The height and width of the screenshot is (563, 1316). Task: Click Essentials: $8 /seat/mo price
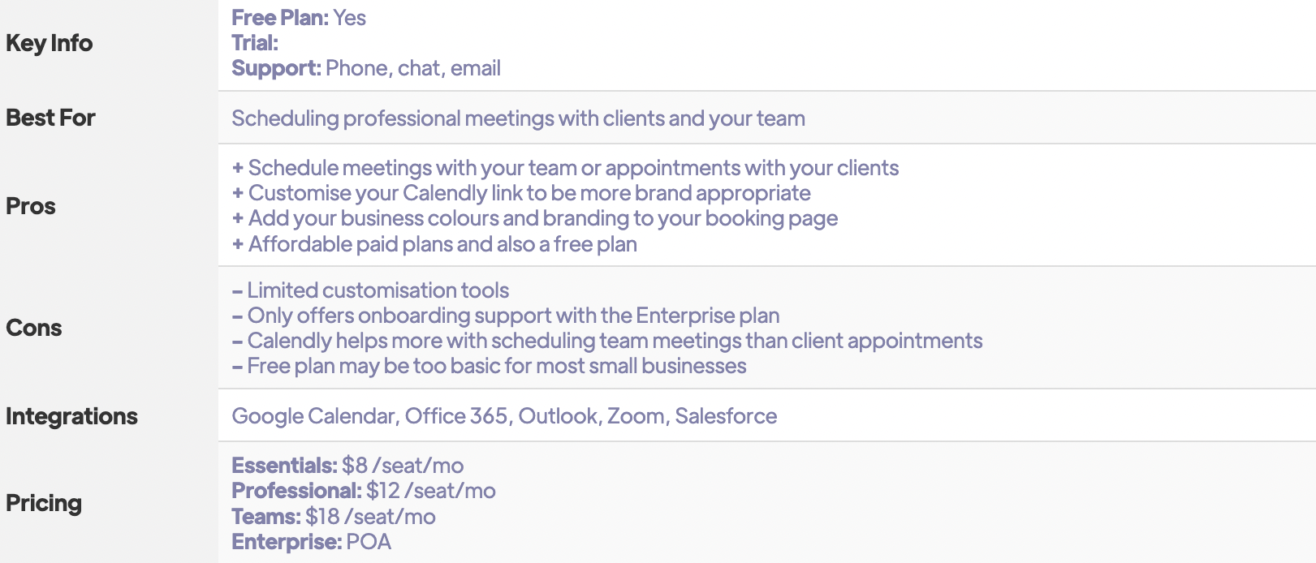click(347, 466)
